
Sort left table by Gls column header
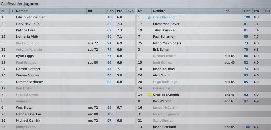(131, 11)
